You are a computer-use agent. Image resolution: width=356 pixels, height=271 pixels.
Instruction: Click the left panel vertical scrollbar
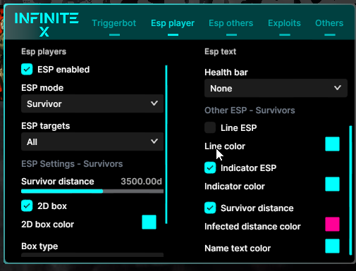(x=166, y=144)
